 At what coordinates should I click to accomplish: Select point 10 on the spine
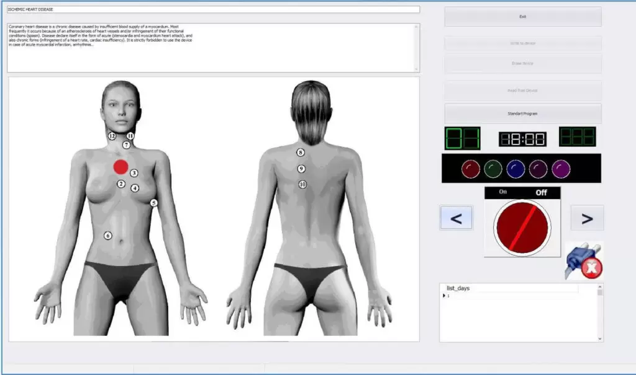pos(302,184)
